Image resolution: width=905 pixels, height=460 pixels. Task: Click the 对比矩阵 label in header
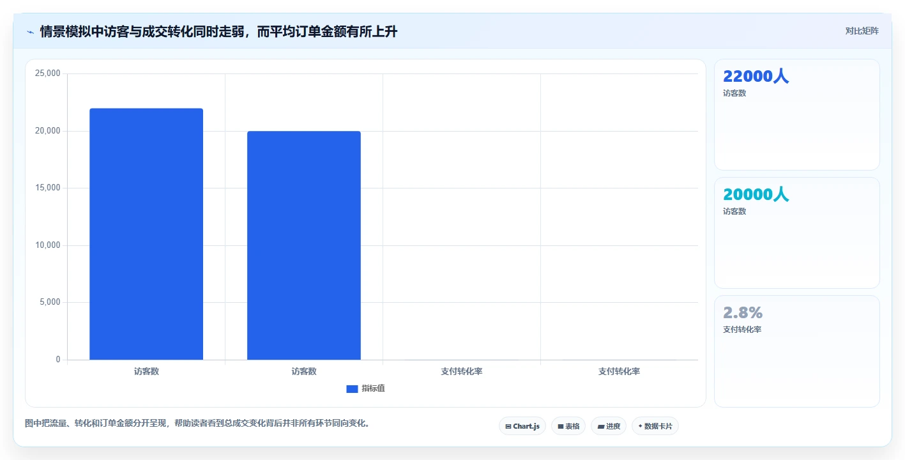[x=862, y=31]
